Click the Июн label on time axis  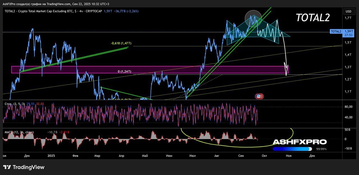coord(169,156)
